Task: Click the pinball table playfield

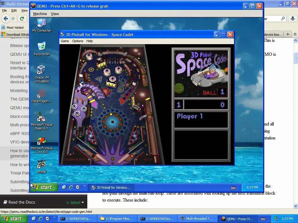Action: click(112, 105)
